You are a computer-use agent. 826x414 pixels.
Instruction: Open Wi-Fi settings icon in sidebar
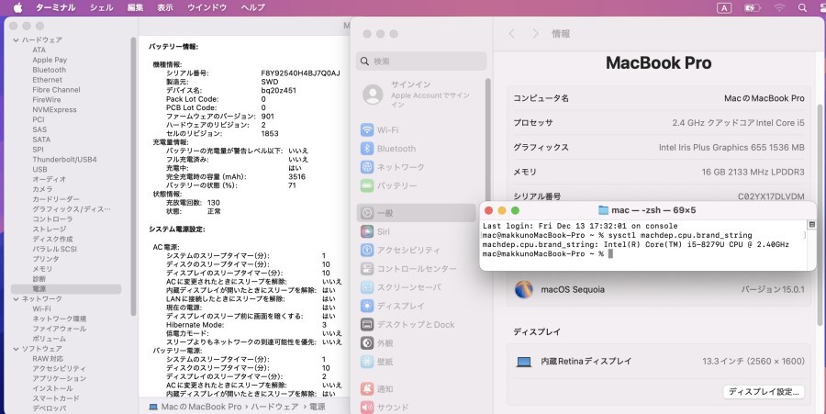367,129
